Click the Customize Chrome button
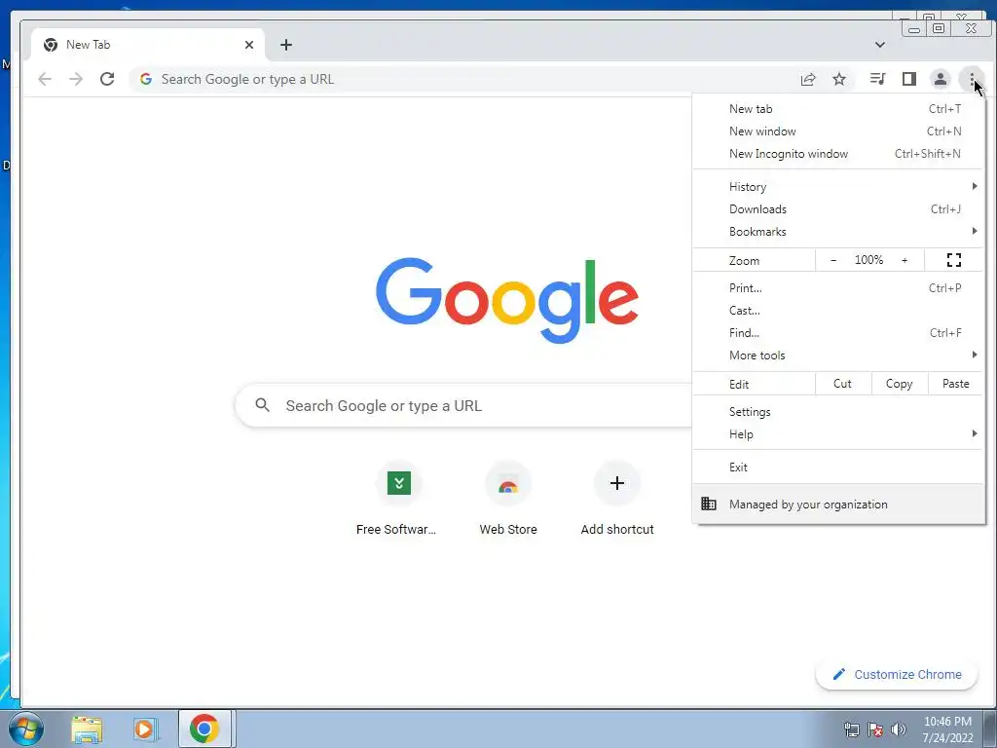 [x=897, y=674]
